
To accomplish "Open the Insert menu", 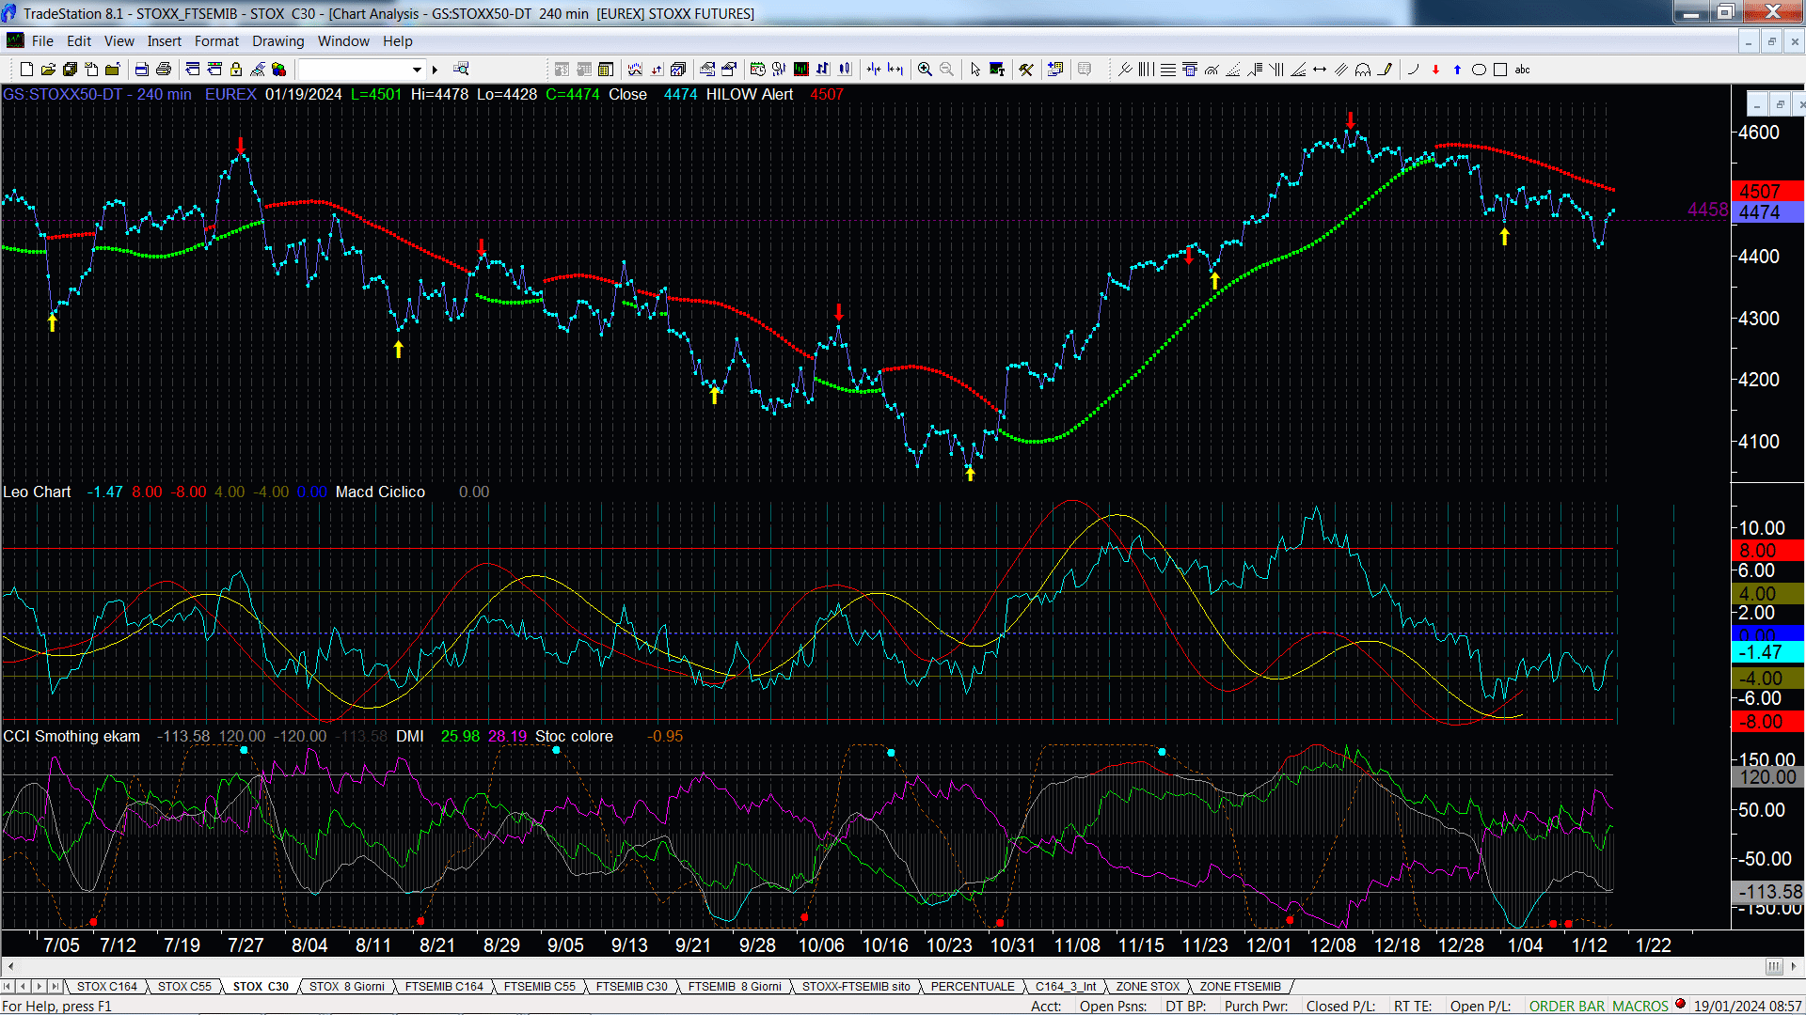I will coord(165,41).
